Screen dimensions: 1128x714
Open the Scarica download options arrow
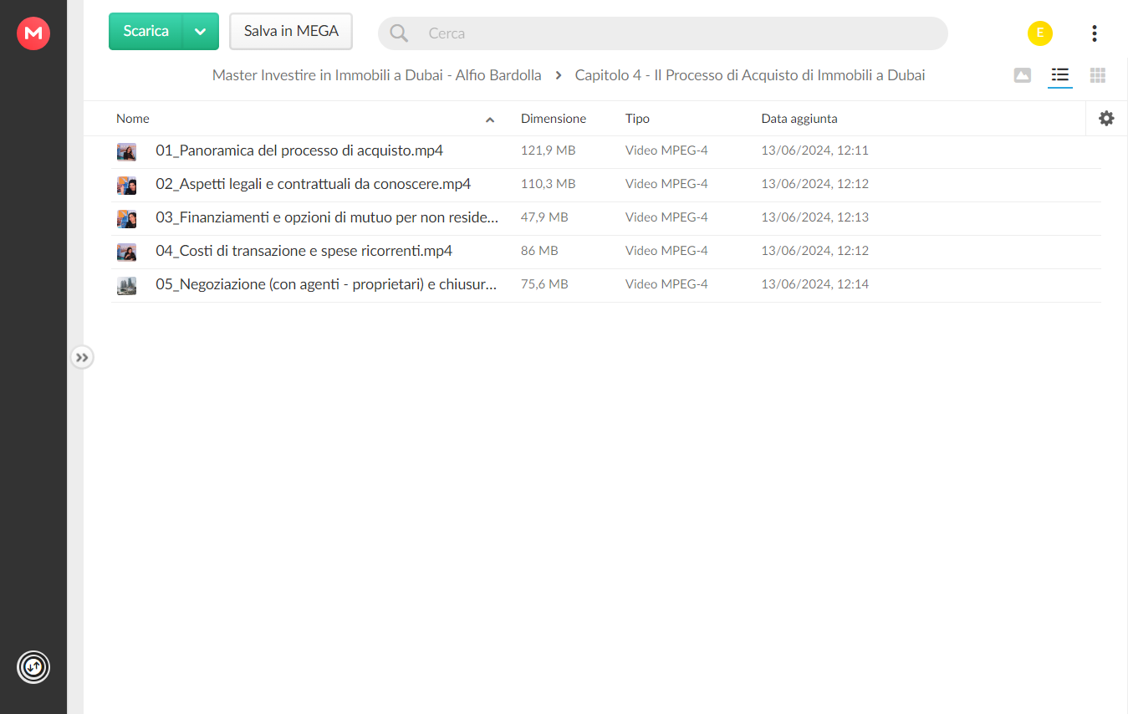tap(201, 32)
